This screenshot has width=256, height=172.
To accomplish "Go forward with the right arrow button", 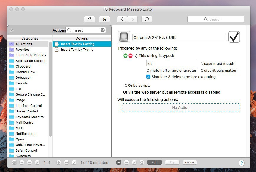I will pos(132,19).
